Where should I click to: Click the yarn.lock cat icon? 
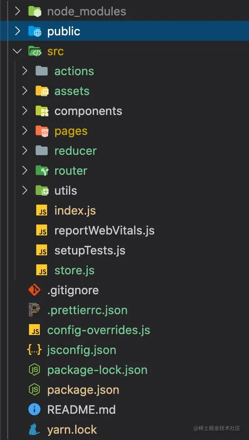click(34, 430)
